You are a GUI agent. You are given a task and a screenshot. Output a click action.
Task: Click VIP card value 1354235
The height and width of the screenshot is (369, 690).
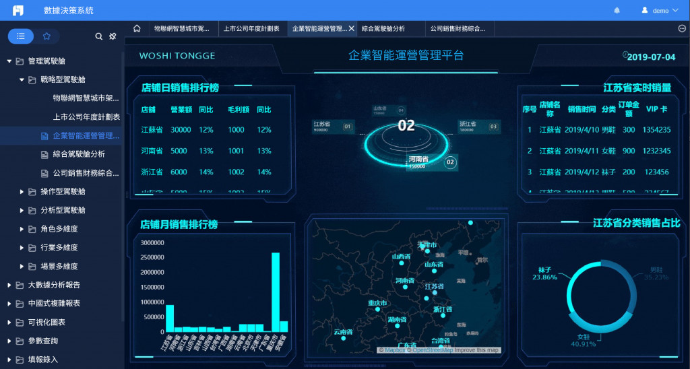click(656, 130)
